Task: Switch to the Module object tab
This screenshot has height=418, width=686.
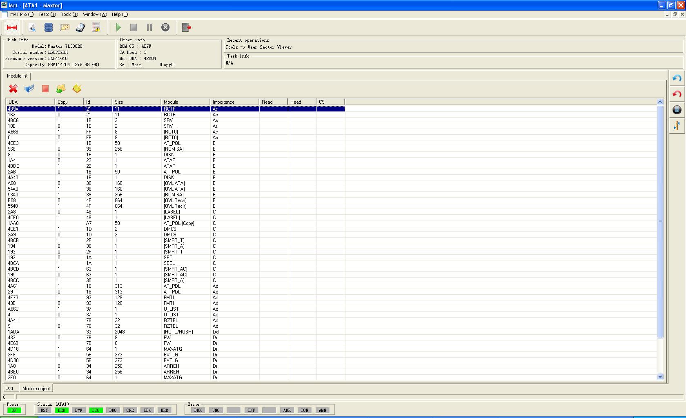Action: [36, 388]
